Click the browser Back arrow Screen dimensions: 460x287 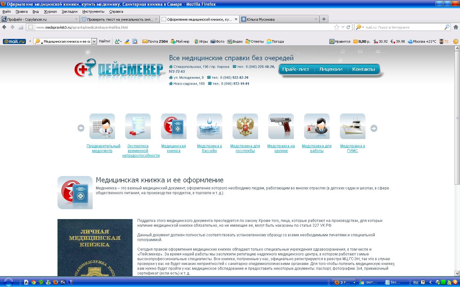[4, 27]
